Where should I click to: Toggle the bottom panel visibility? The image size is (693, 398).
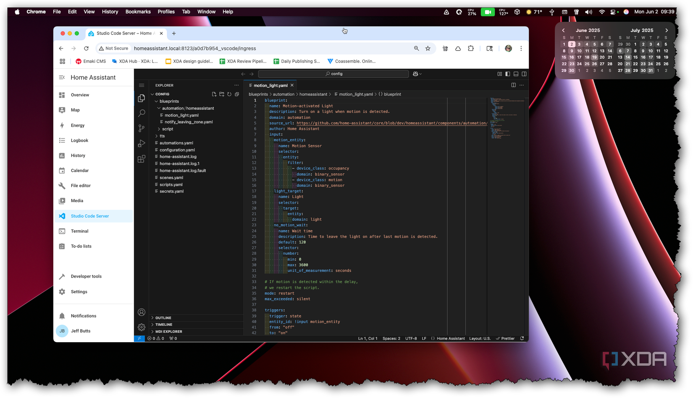pyautogui.click(x=516, y=74)
